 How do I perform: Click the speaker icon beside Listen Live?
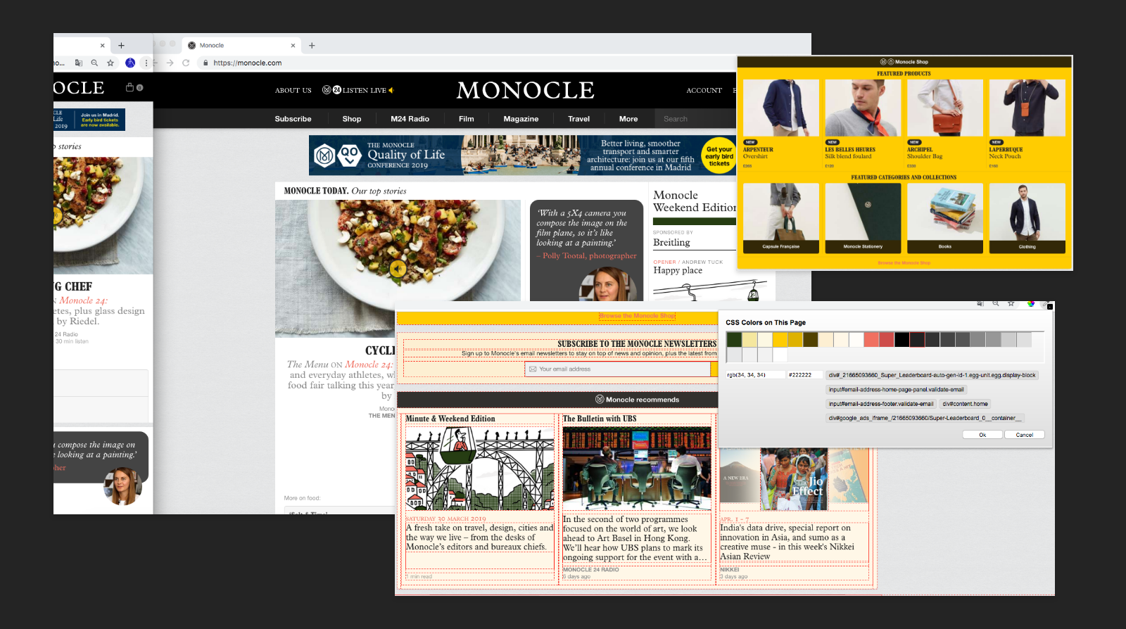click(391, 90)
